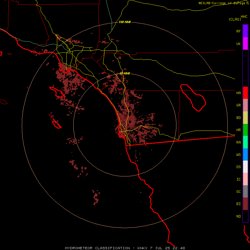
Task: Click the UK legend label
Action: (x=238, y=44)
